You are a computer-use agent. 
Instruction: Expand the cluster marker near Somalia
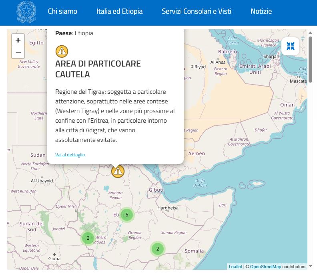point(158,249)
